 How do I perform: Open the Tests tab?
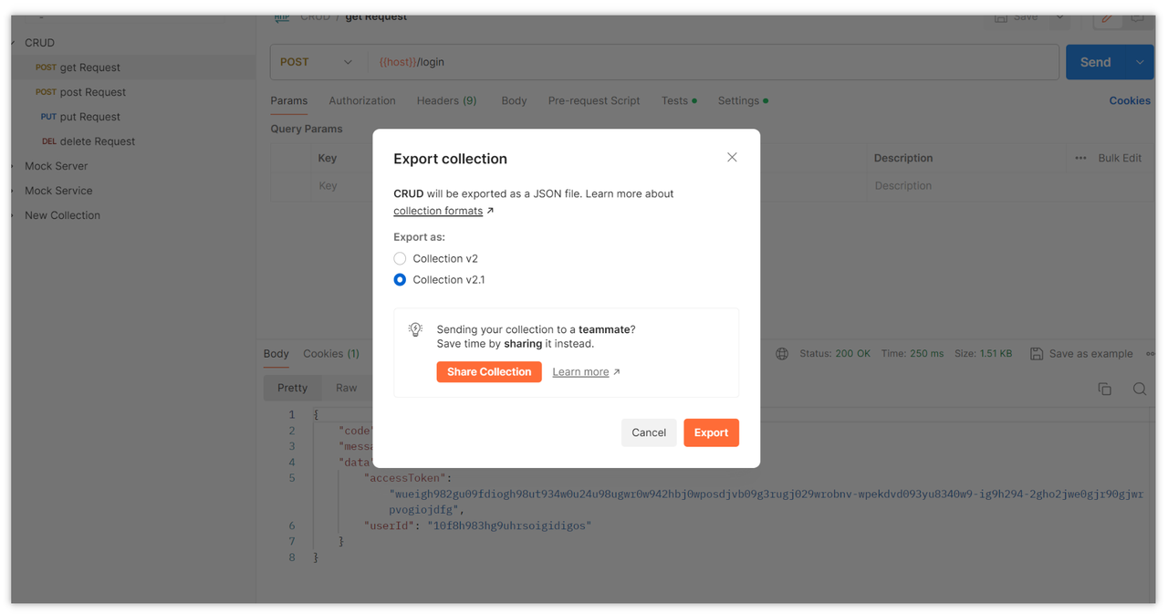click(x=679, y=101)
